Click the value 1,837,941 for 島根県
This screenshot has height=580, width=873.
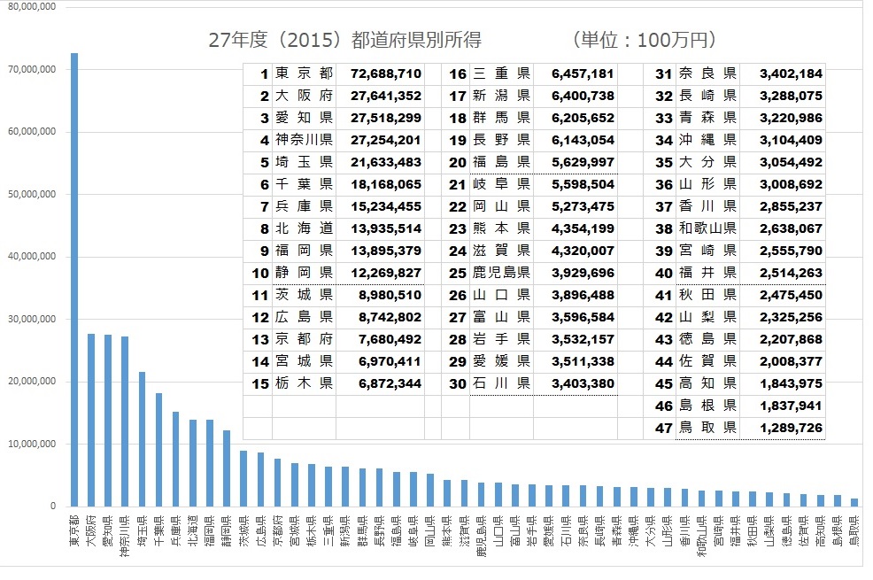791,406
